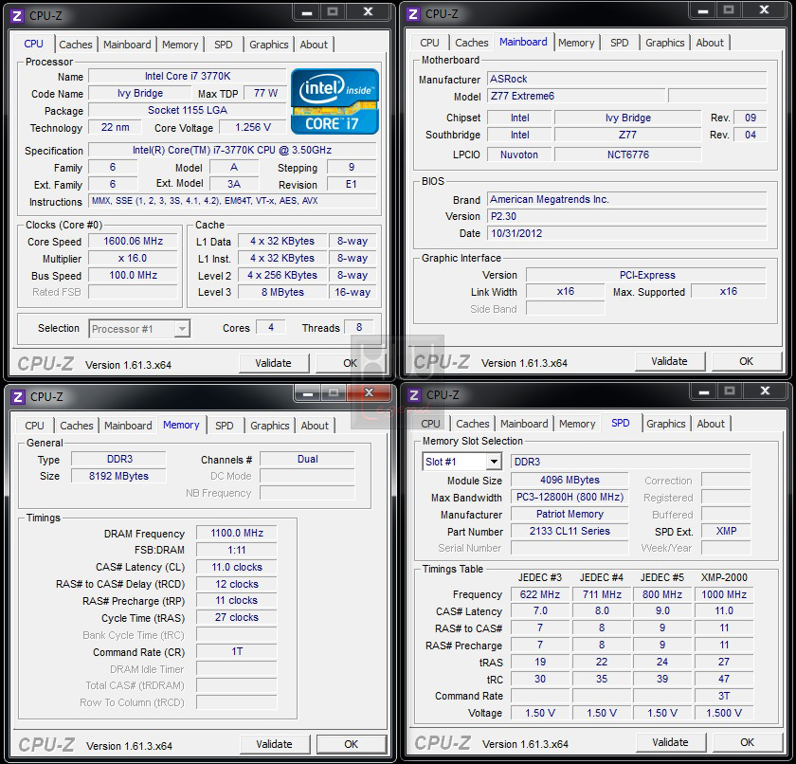Click the Intel Core i7 3770K name field
Image resolution: width=796 pixels, height=764 pixels.
pyautogui.click(x=188, y=76)
